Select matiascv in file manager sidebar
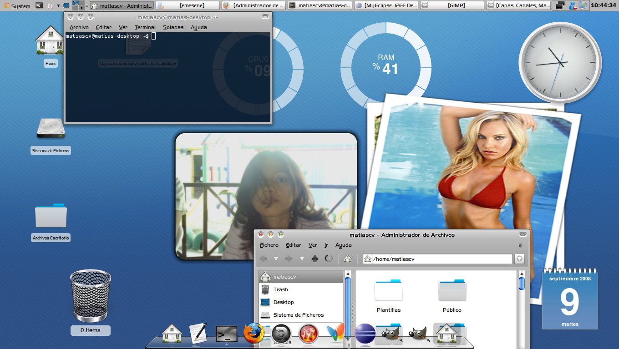 click(300, 277)
